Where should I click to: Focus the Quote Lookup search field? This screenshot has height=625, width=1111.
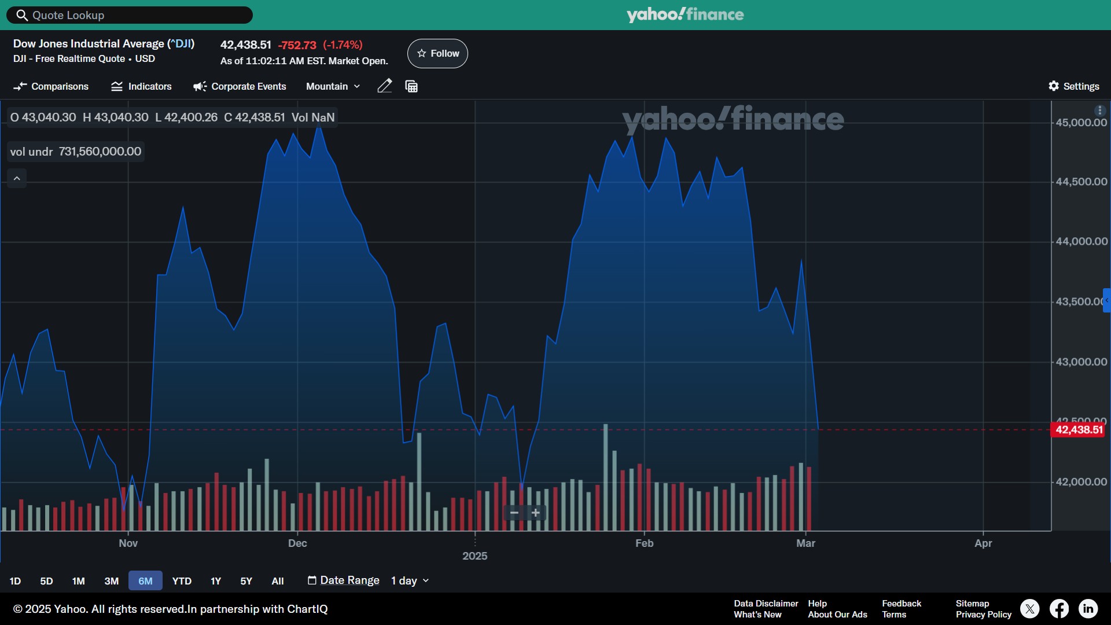(x=130, y=15)
